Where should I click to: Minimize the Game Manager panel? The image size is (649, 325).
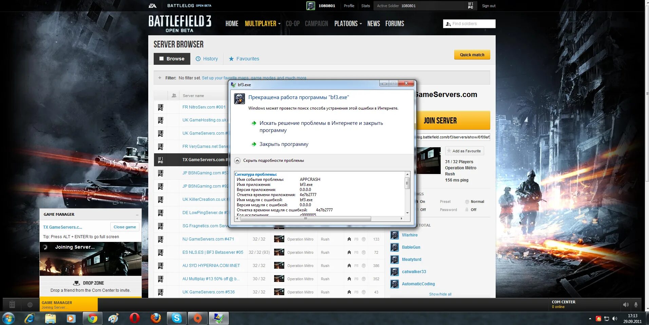(137, 215)
